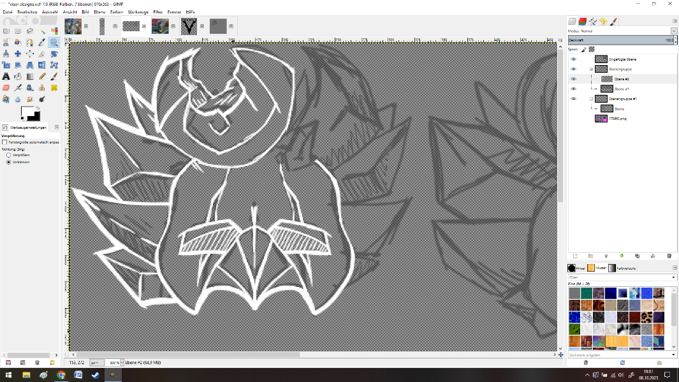
Task: Open Google Chrome from the taskbar
Action: tap(61, 375)
